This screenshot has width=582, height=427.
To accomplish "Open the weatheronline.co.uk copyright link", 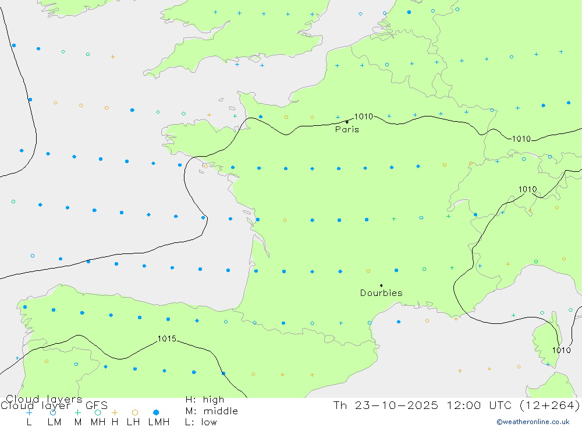I will [x=533, y=422].
